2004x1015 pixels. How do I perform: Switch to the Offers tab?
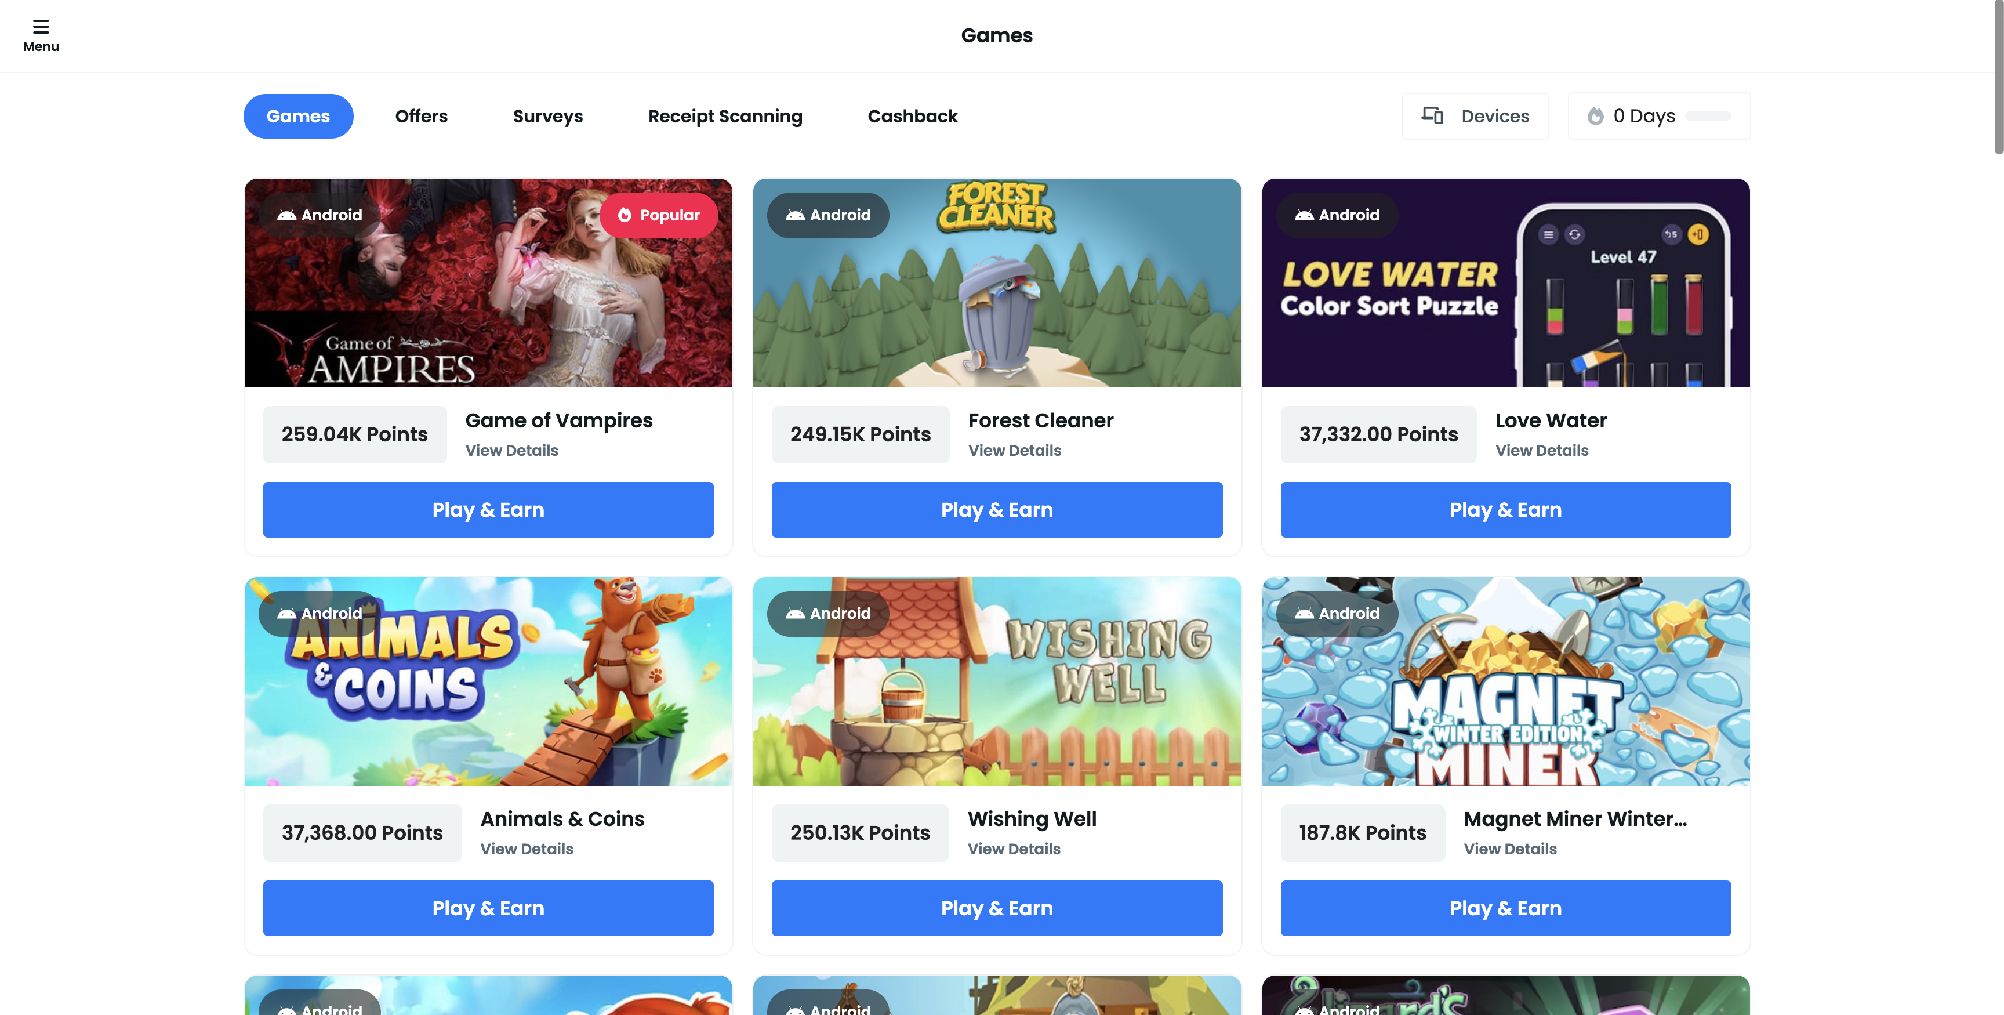(421, 116)
